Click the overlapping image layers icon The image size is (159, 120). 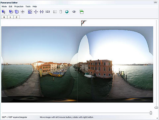pos(11,12)
